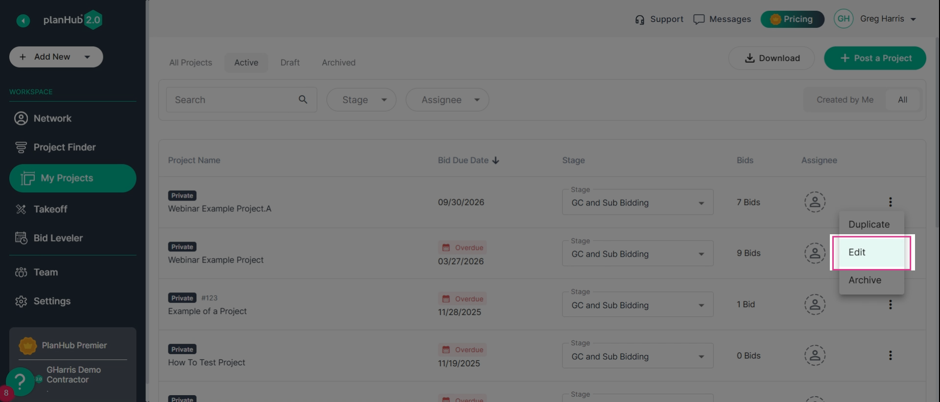This screenshot has height=402, width=940.
Task: Assign a user to Example of a Project
Action: (815, 304)
